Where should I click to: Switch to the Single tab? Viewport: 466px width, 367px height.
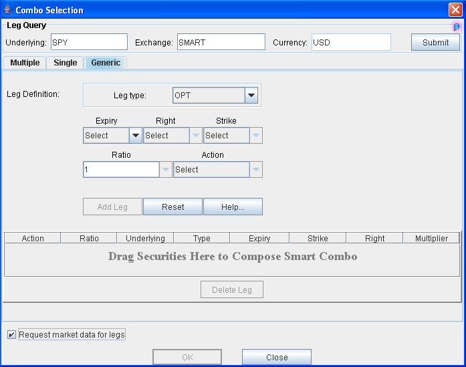tap(66, 63)
